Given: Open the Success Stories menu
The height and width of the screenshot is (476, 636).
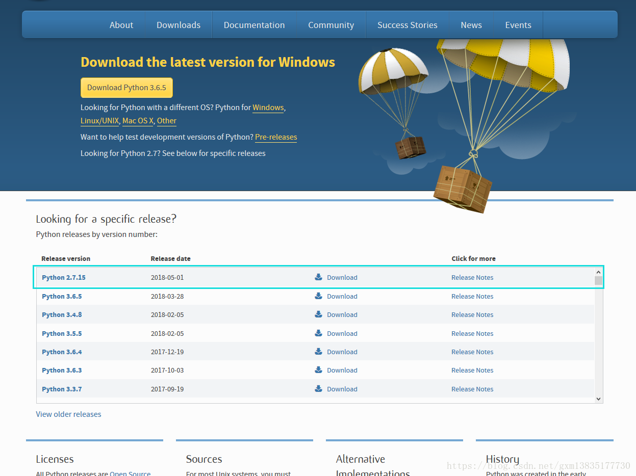Looking at the screenshot, I should point(408,25).
